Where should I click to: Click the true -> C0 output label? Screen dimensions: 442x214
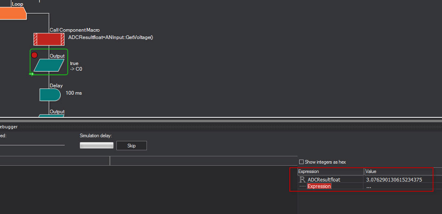76,66
